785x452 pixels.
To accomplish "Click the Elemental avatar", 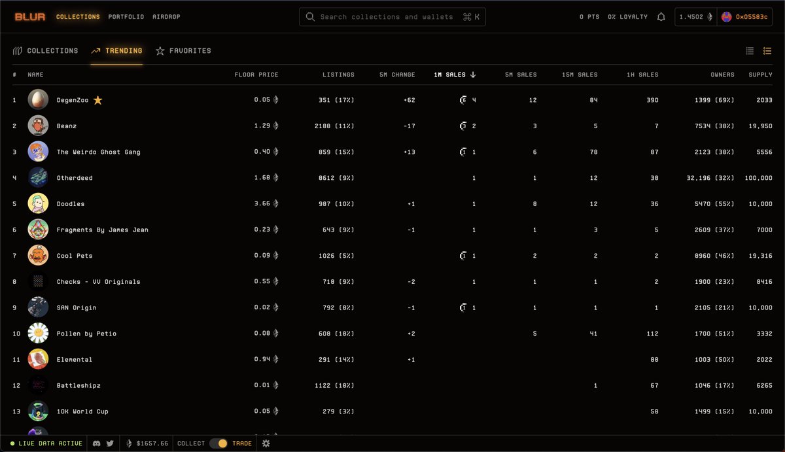I will click(38, 359).
